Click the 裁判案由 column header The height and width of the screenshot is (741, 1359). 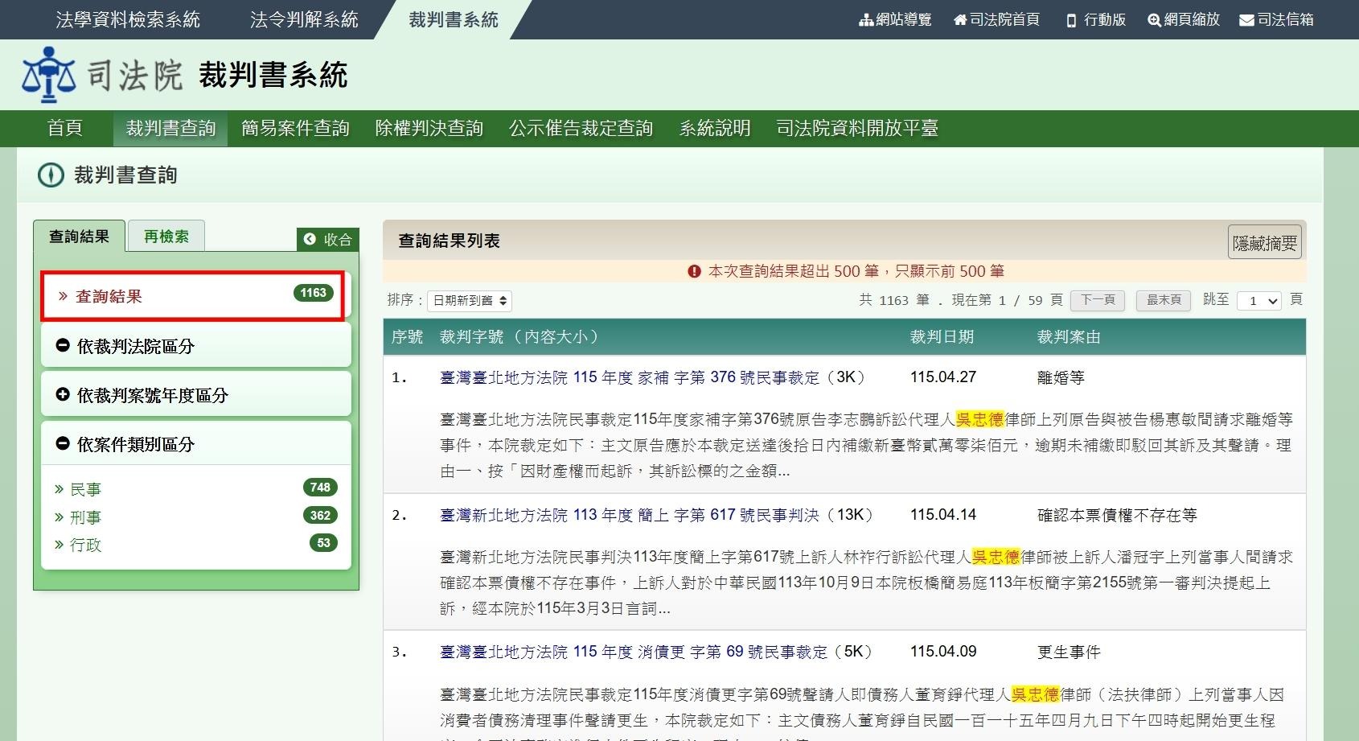tap(1069, 337)
